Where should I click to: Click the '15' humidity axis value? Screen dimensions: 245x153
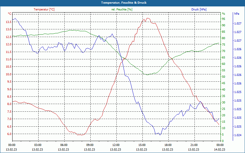pyautogui.click(x=224, y=122)
